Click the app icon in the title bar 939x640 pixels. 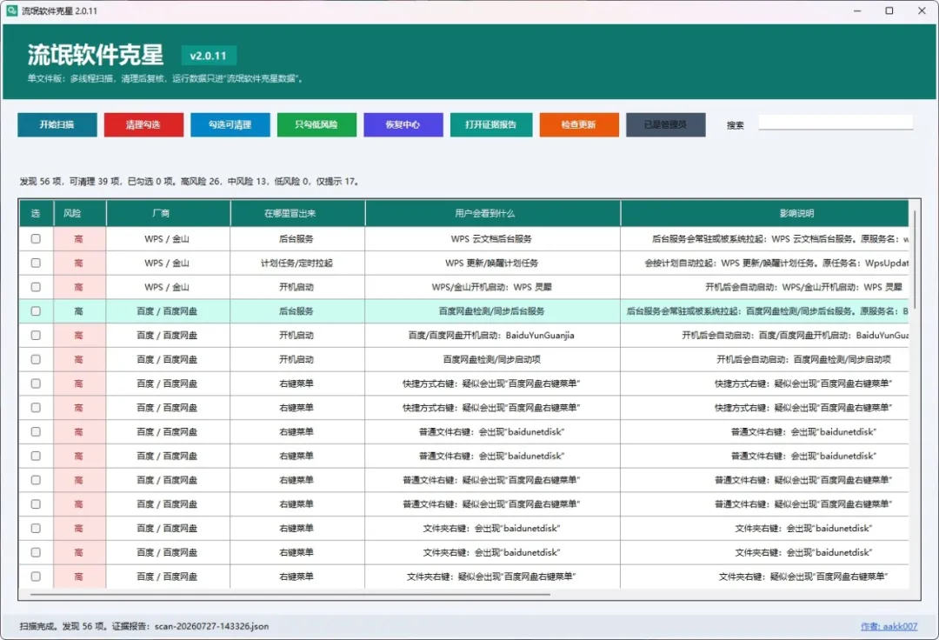click(11, 10)
